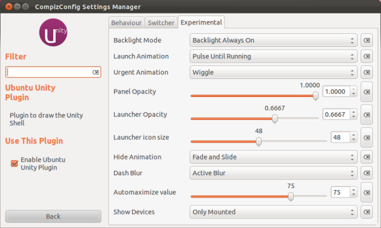Decrease Launcher Opacity with spinner down arrow
This screenshot has height=228, width=381.
click(353, 117)
